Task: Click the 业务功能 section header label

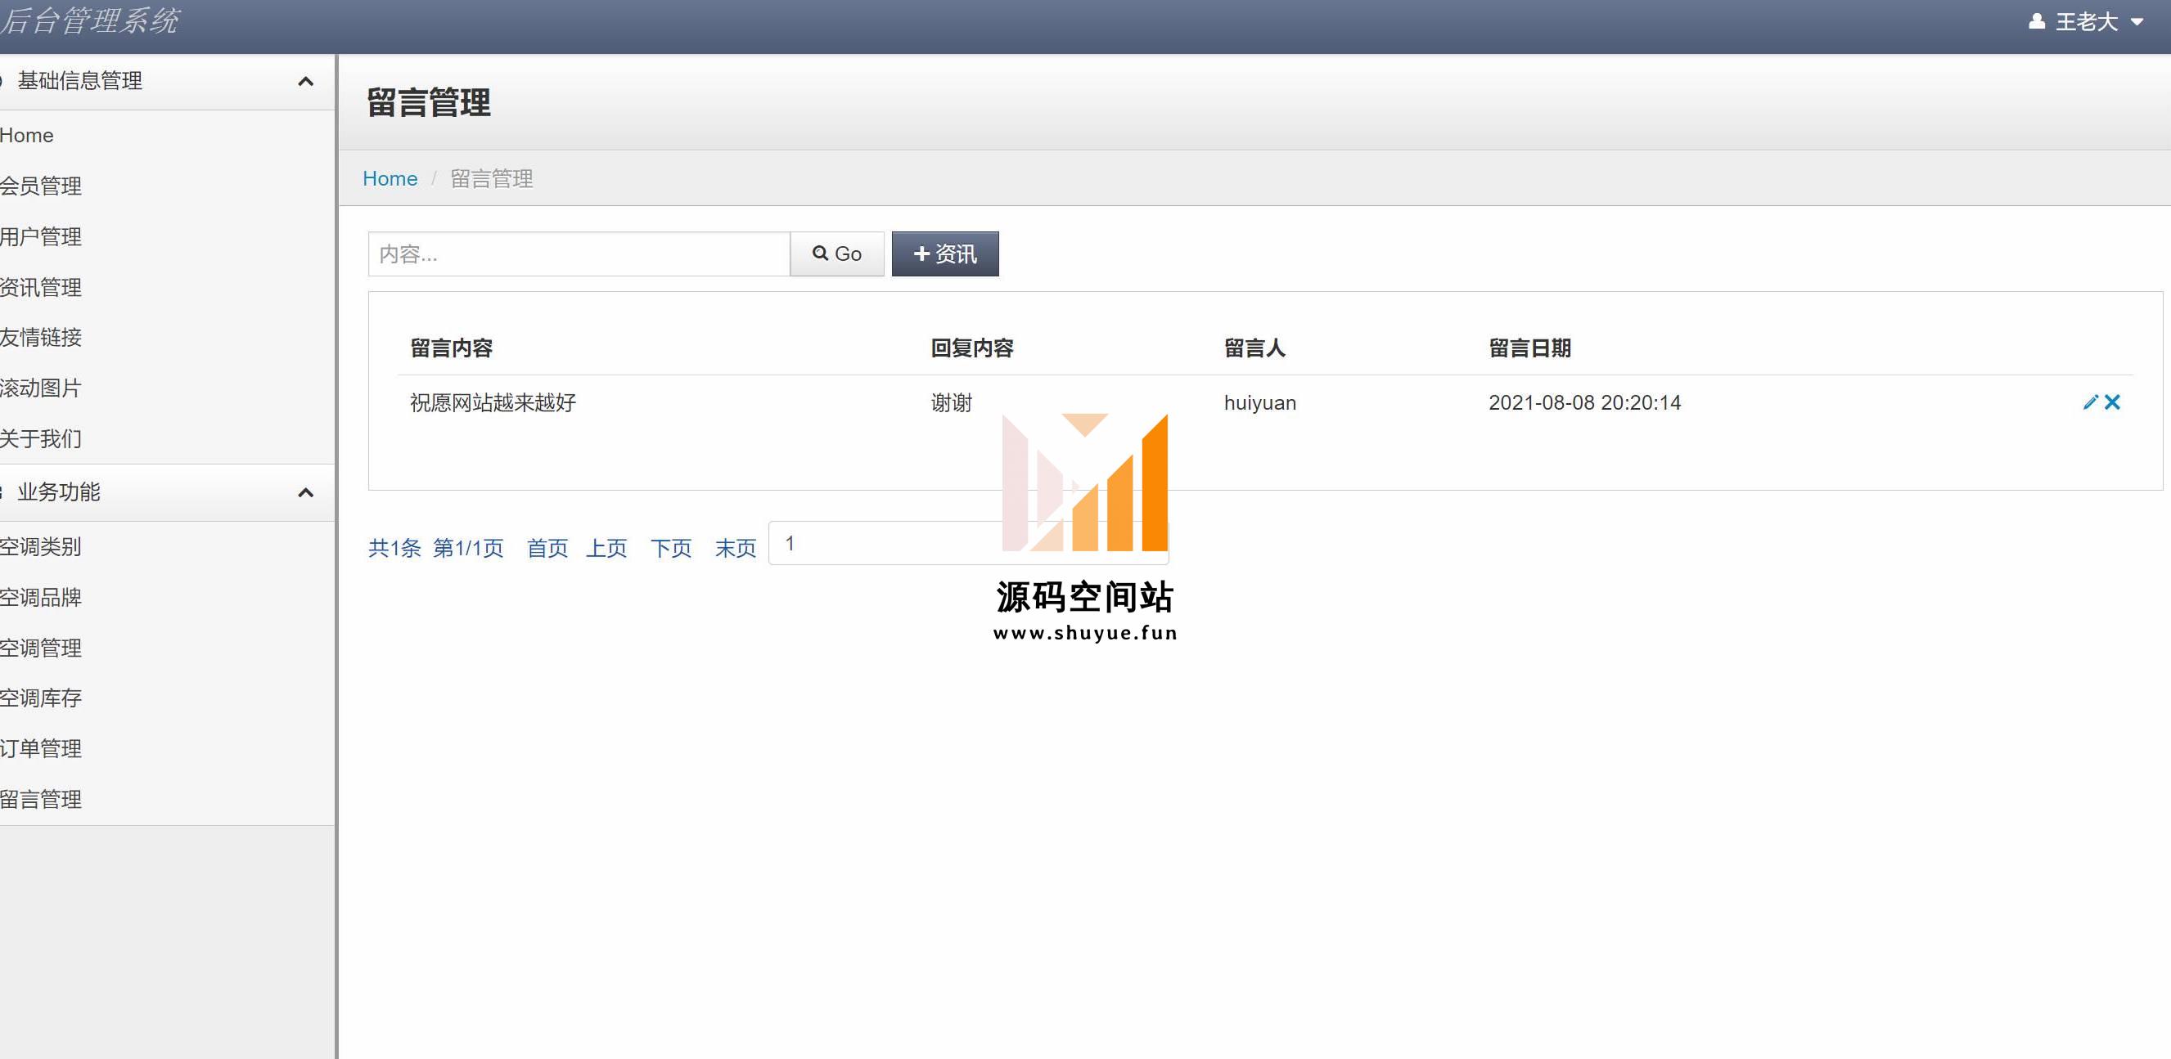Action: coord(59,492)
